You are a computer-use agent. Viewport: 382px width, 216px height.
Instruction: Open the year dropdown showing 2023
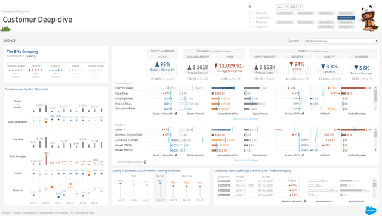(297, 7)
